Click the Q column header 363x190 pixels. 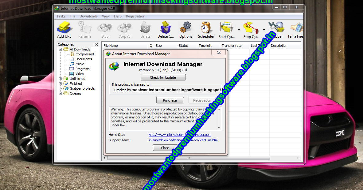151,46
